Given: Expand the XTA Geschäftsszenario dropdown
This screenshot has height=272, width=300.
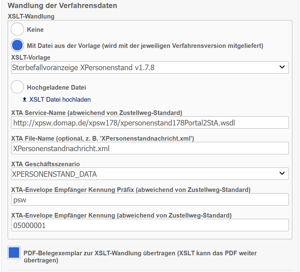Looking at the screenshot, I should coord(145,174).
